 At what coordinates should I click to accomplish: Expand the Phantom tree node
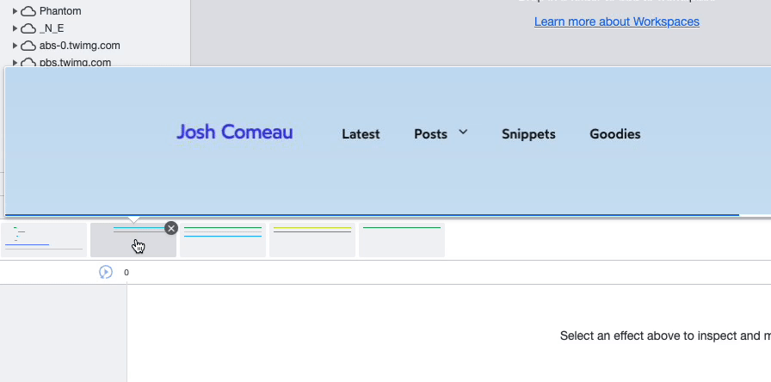coord(15,11)
